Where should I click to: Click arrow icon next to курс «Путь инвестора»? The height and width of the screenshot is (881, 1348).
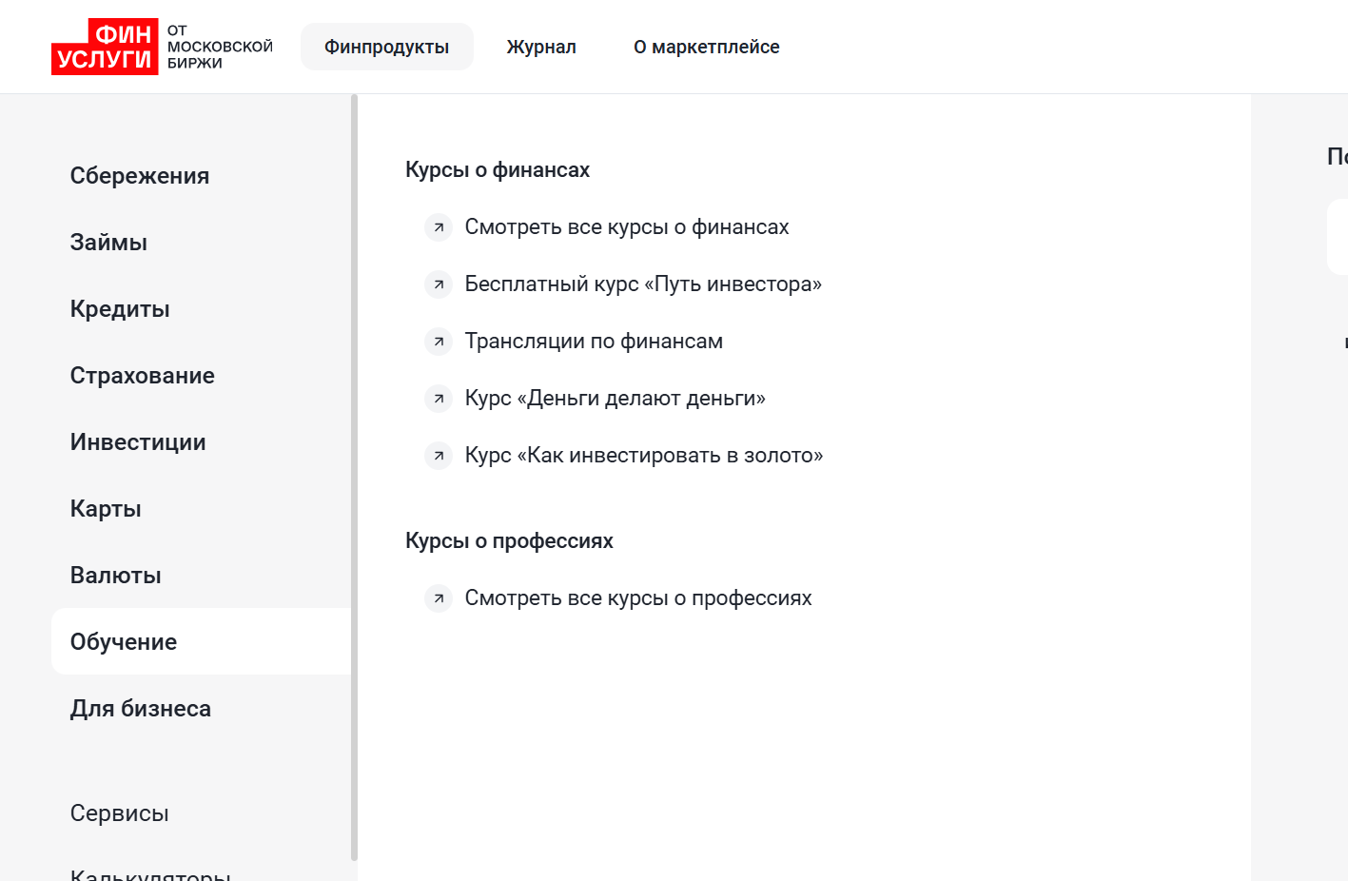pyautogui.click(x=439, y=284)
